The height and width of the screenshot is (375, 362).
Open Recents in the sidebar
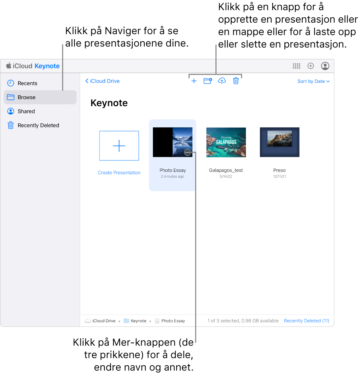pos(40,83)
